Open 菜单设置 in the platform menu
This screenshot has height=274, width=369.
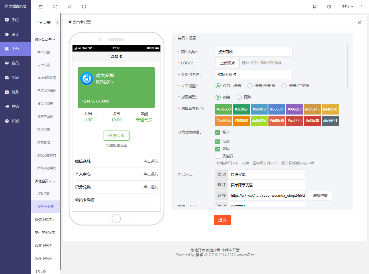44,52
